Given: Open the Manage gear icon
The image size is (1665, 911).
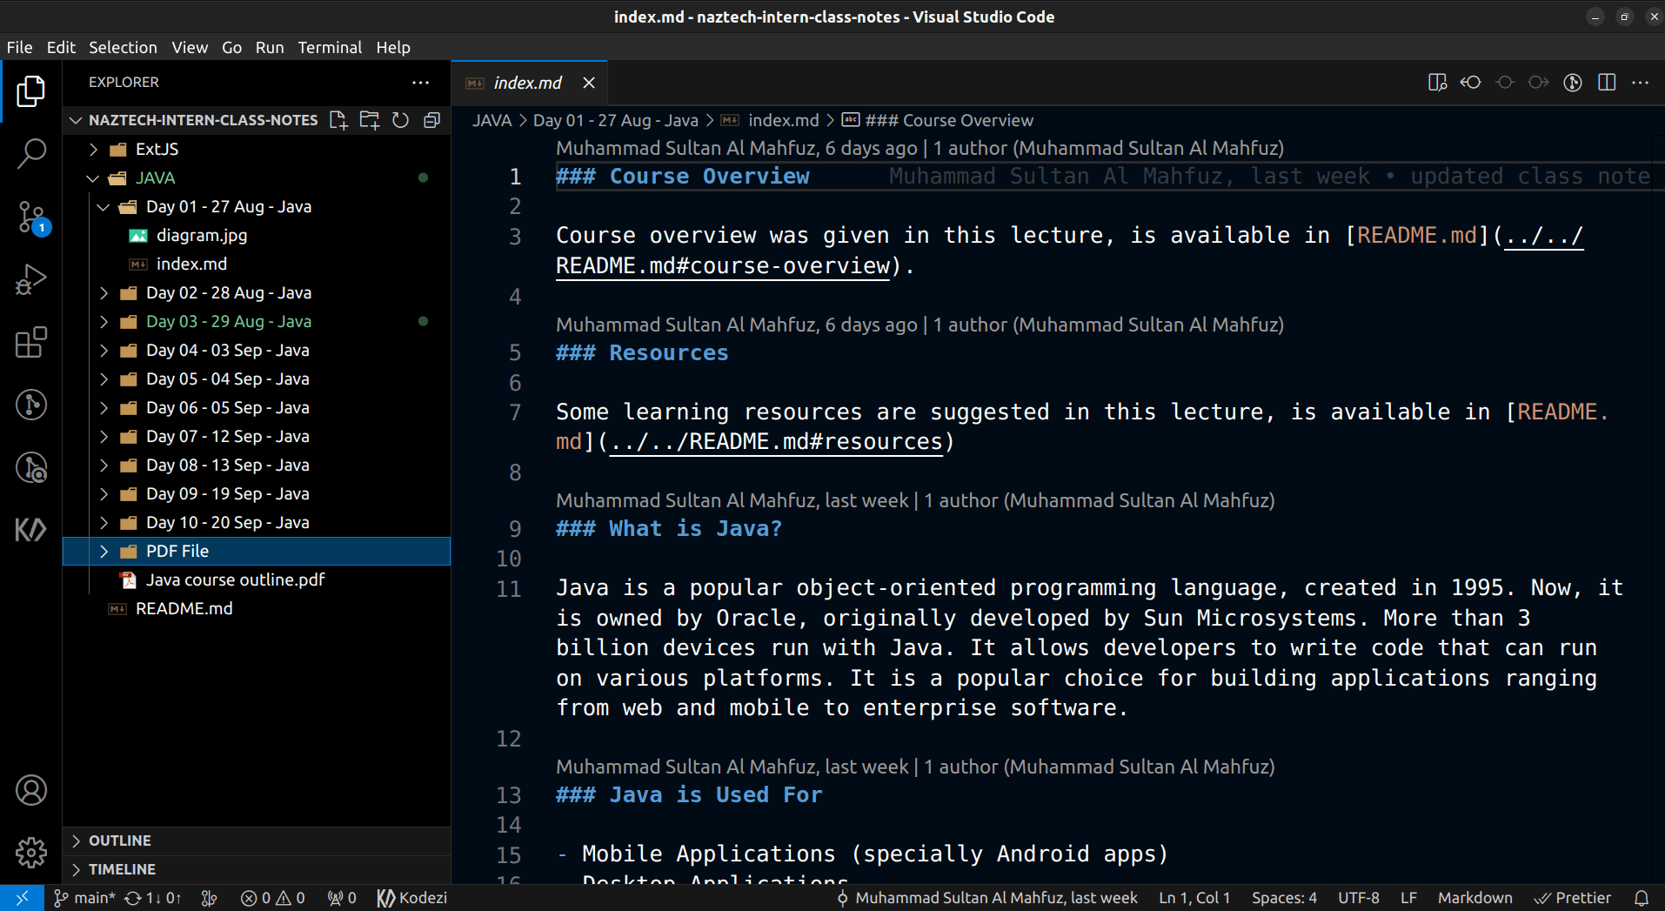Looking at the screenshot, I should coord(30,853).
